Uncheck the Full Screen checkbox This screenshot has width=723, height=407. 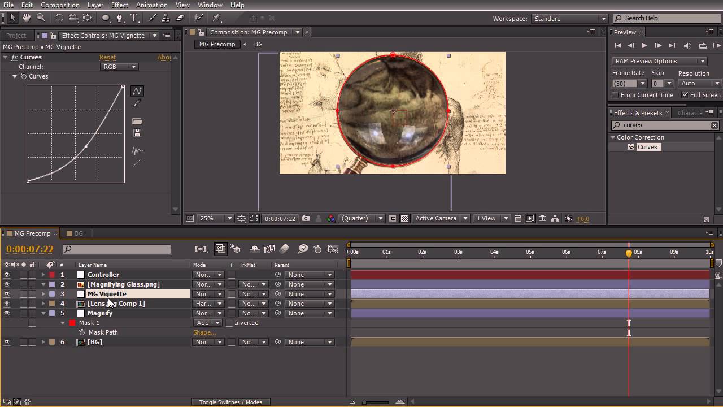685,95
